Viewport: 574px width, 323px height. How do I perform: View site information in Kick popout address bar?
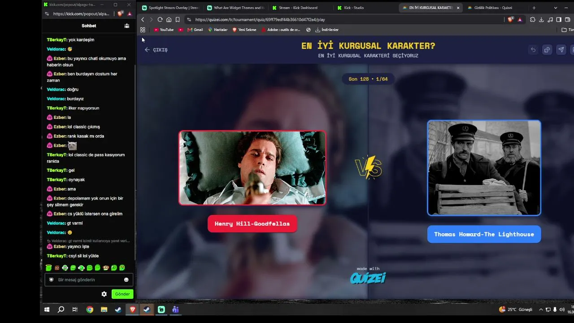(47, 14)
